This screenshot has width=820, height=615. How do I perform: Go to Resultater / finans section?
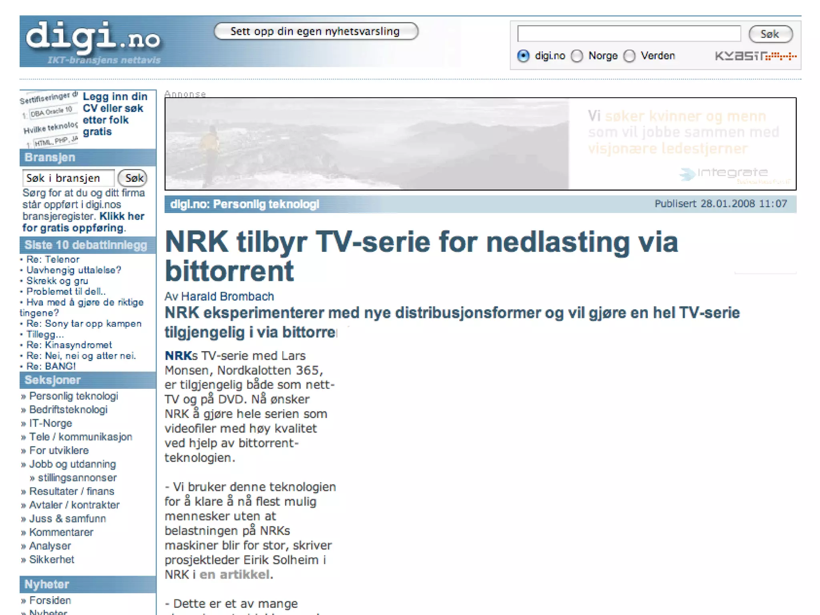[x=72, y=491]
